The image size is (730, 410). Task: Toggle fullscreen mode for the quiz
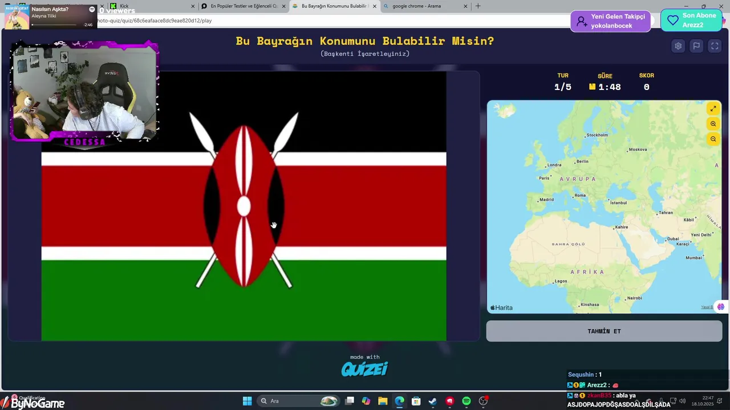tap(715, 46)
